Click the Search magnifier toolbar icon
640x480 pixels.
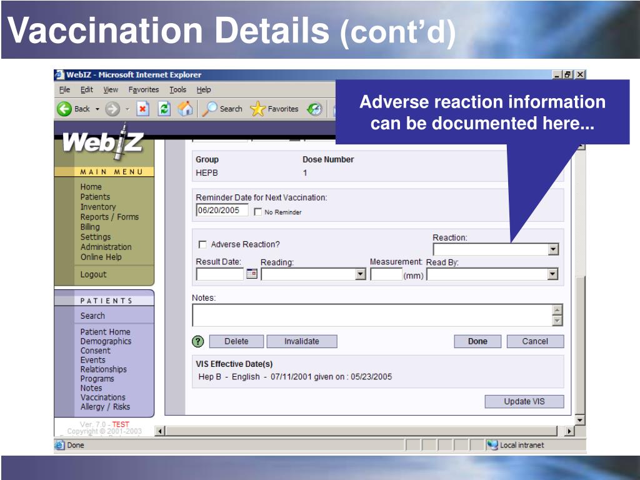(209, 109)
